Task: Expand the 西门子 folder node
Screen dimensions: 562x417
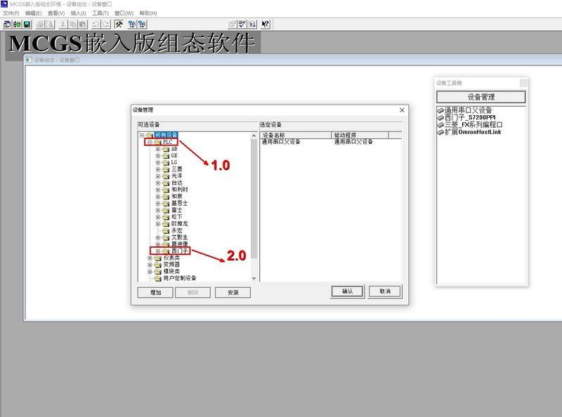Action: tap(157, 251)
